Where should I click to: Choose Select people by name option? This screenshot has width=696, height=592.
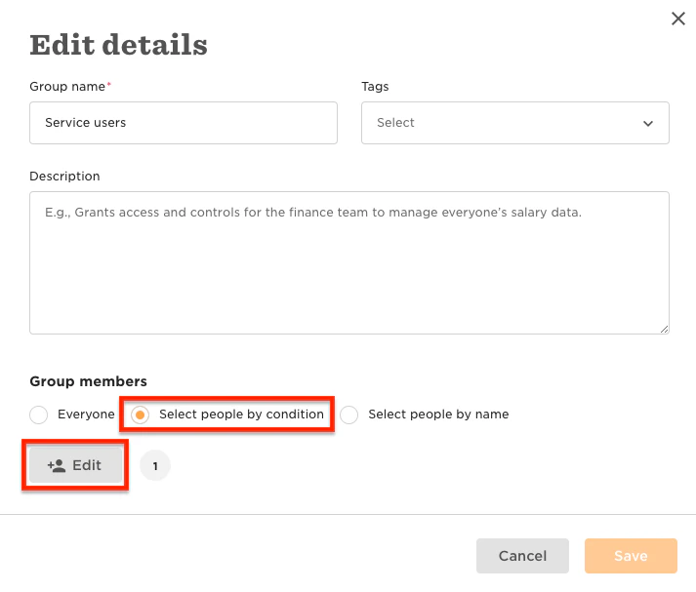(x=348, y=414)
